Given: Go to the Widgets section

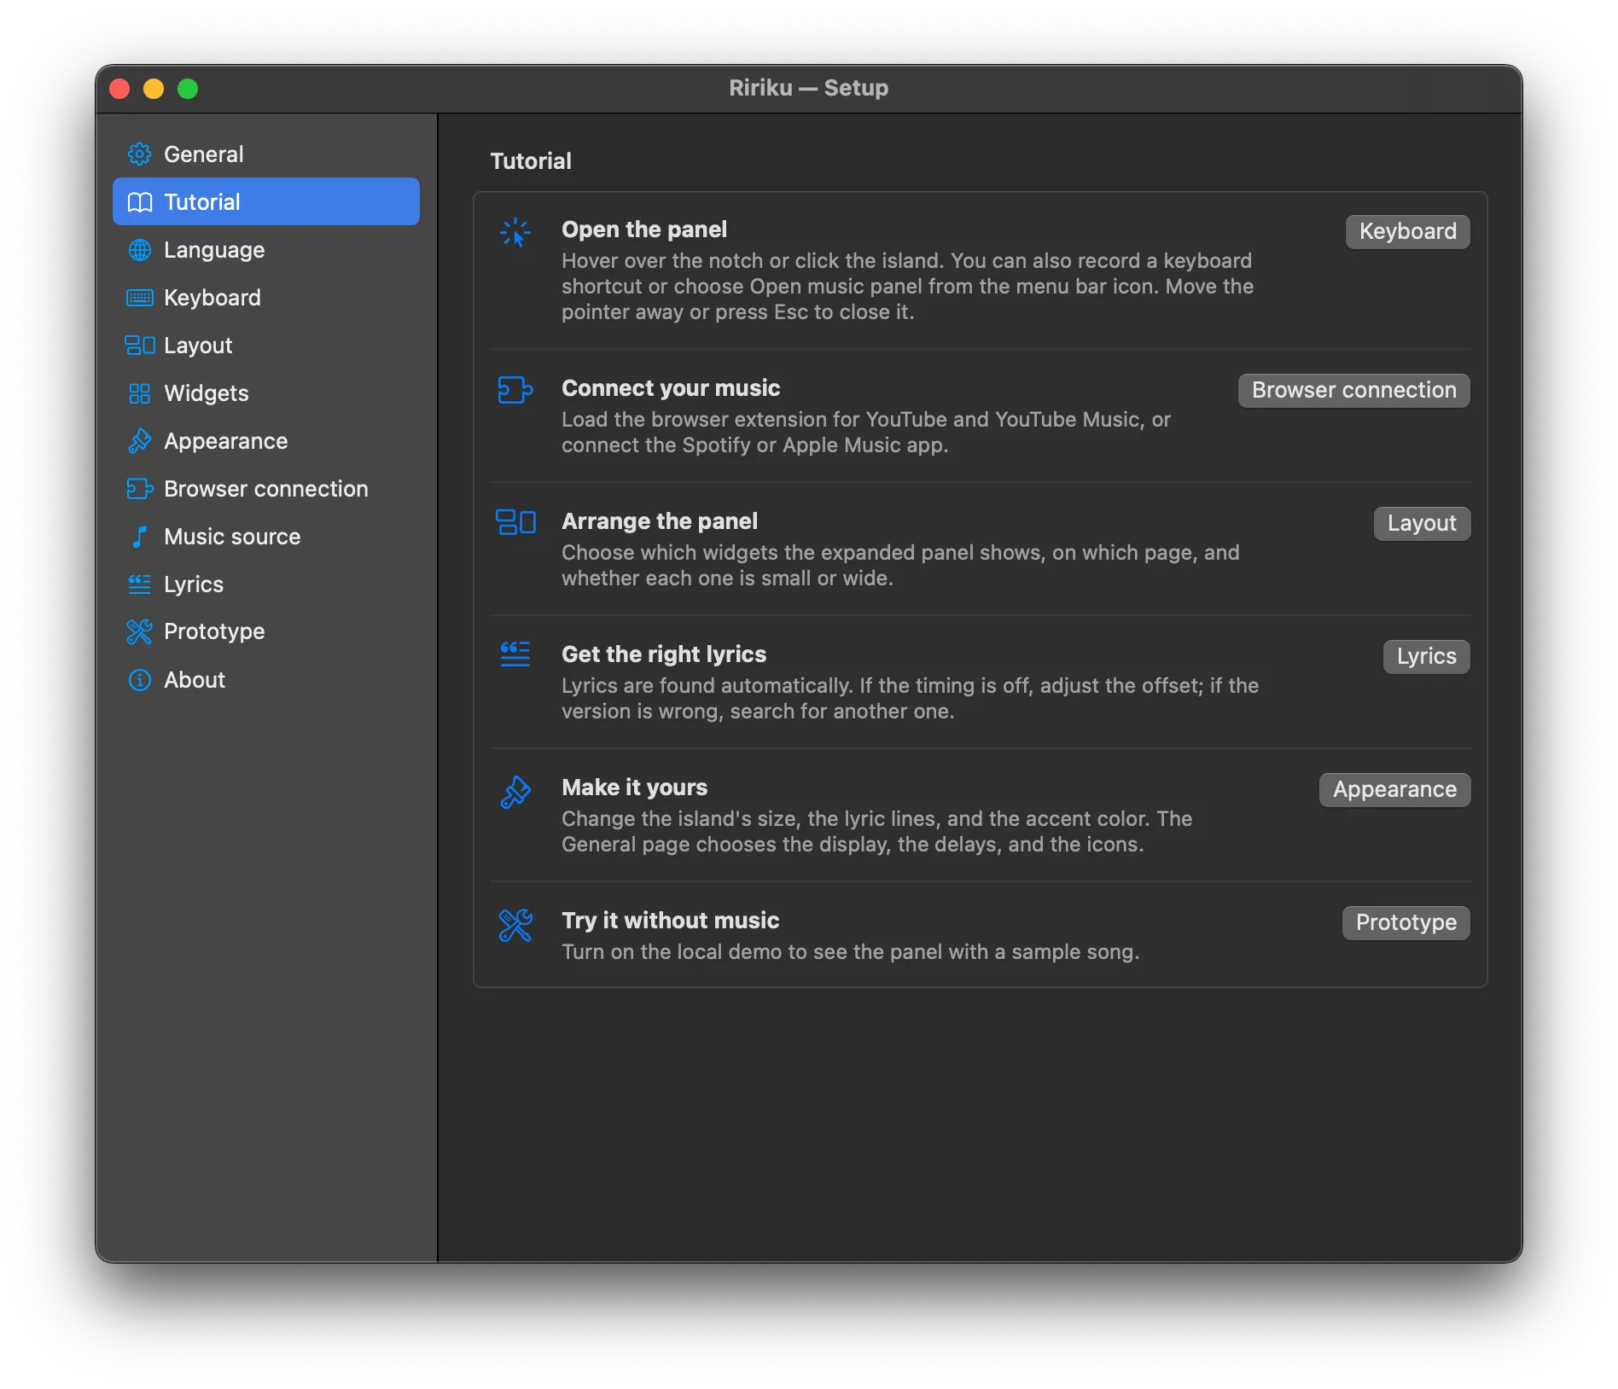Looking at the screenshot, I should pos(266,393).
